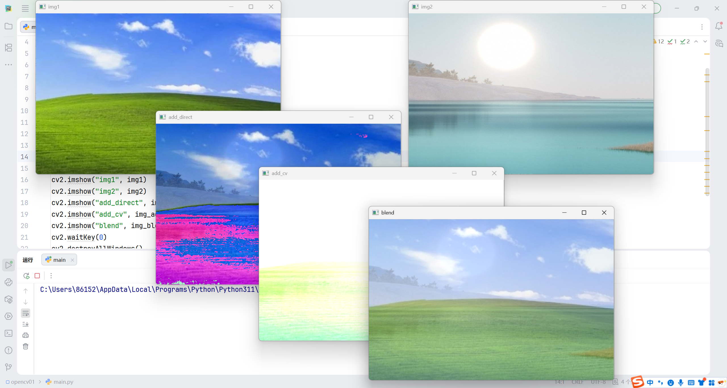
Task: Go to next highlighted problem arrow
Action: (x=705, y=42)
